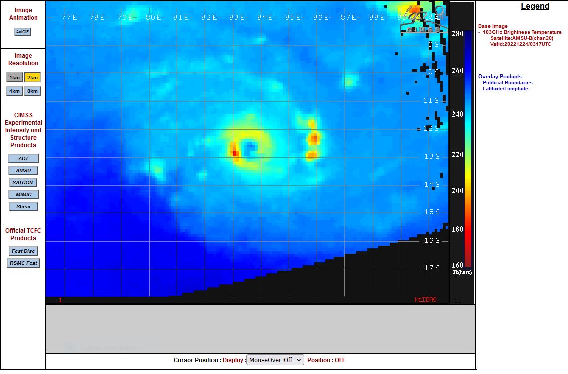
Task: Expand the MouseOver Off display dropdown
Action: tap(275, 360)
